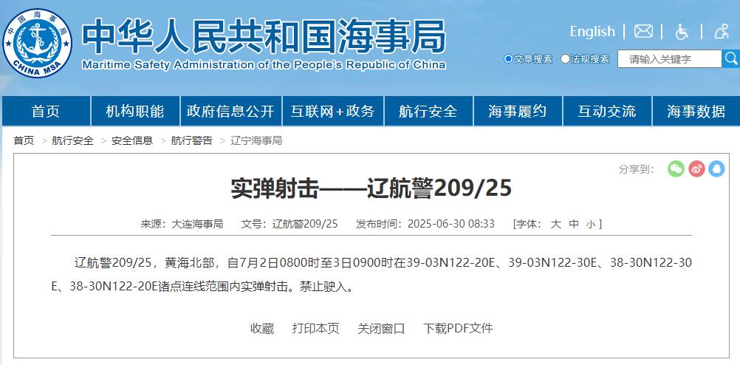Click the 来源：大连海事局 text
The image size is (740, 365).
182,224
